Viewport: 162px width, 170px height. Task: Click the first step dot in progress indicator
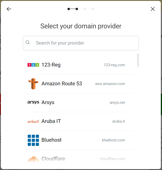click(x=69, y=9)
